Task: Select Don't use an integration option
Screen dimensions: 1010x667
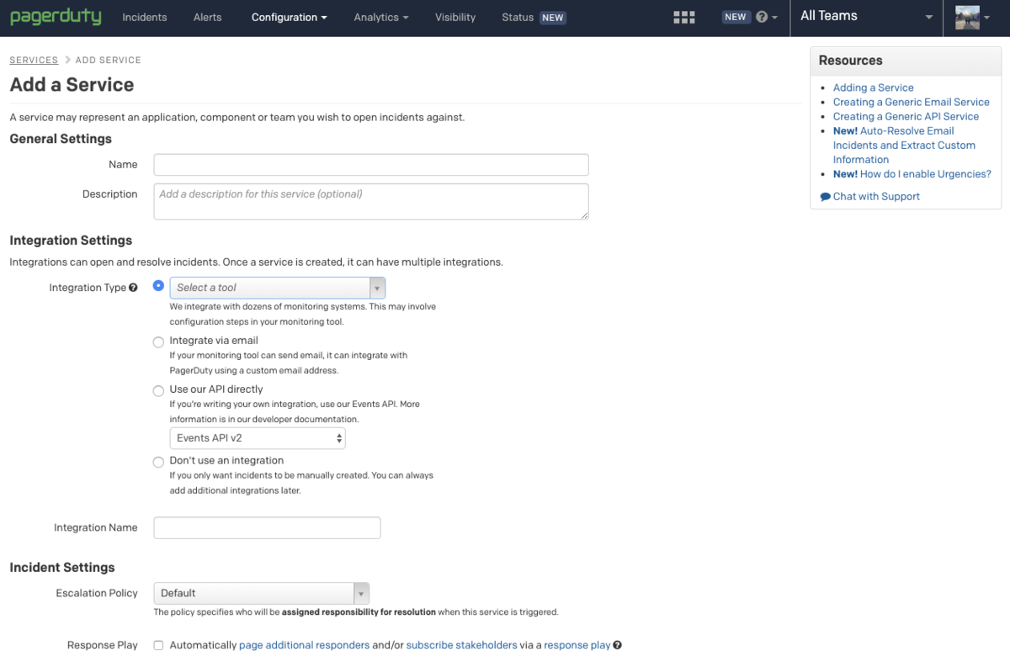Action: (x=158, y=462)
